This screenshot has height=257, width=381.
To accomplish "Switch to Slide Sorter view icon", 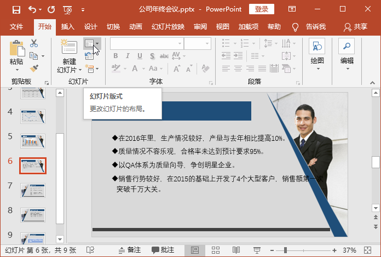I will click(x=216, y=250).
